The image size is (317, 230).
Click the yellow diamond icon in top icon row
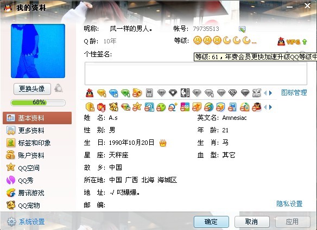(102, 93)
